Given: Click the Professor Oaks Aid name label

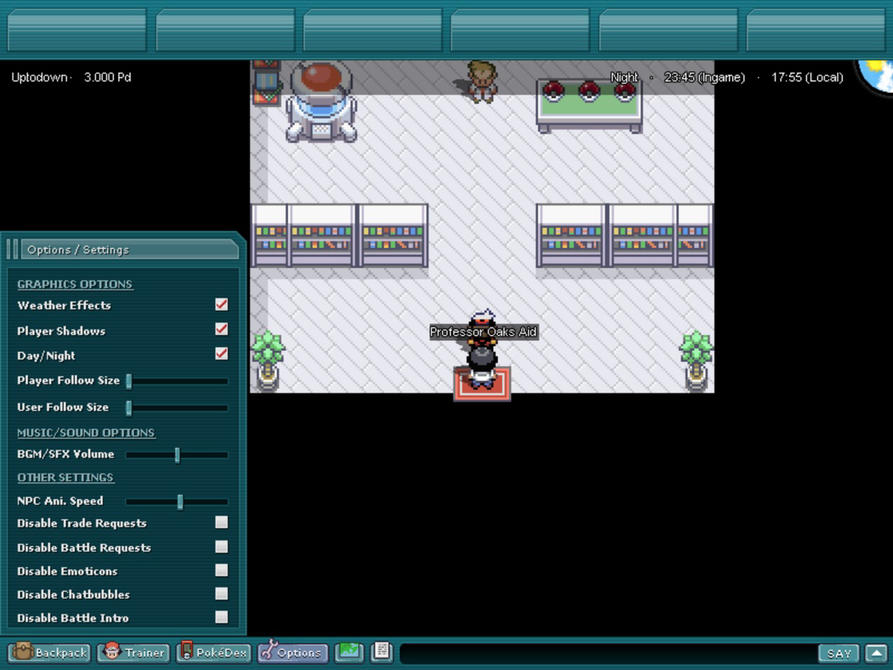Looking at the screenshot, I should (483, 332).
